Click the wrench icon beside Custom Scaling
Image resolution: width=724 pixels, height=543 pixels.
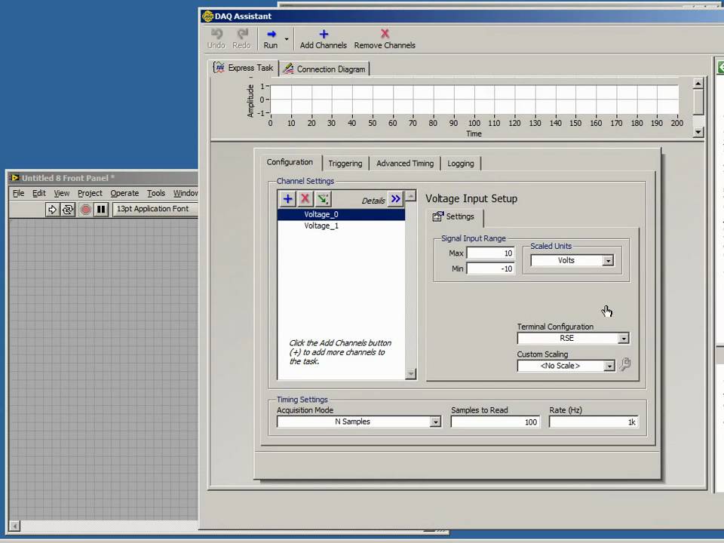[624, 364]
